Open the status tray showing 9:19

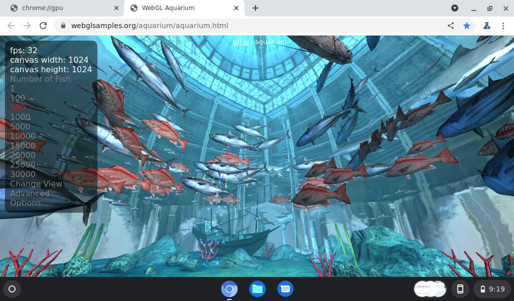click(492, 289)
